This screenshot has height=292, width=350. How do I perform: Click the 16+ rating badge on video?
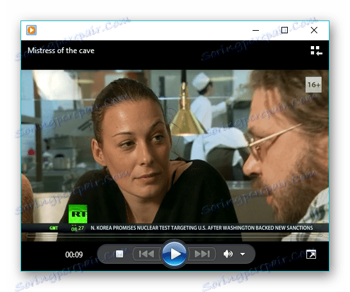(313, 85)
